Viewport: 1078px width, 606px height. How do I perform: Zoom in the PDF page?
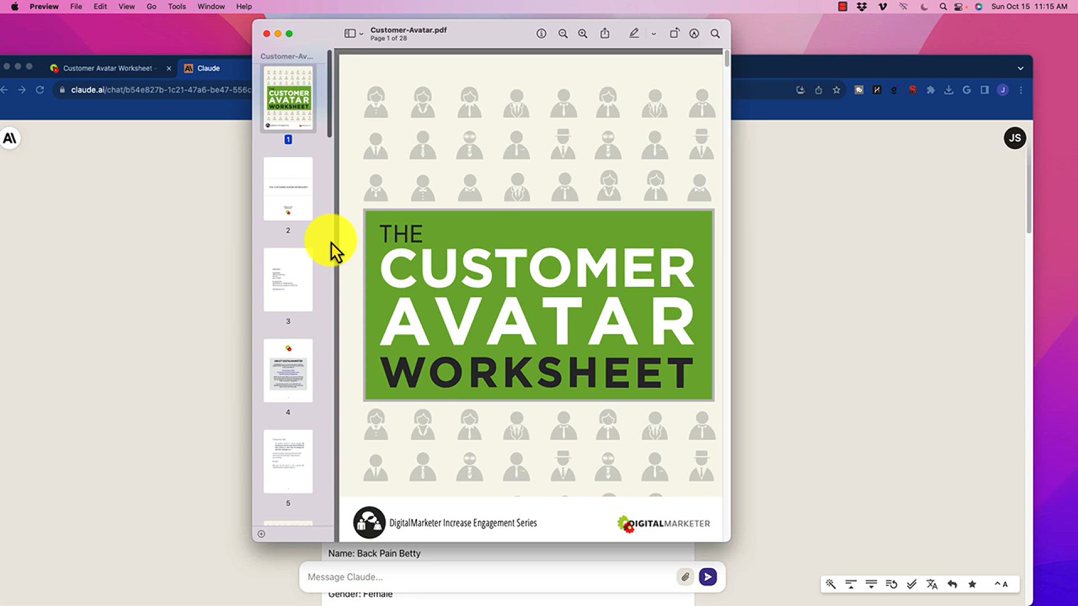(583, 34)
